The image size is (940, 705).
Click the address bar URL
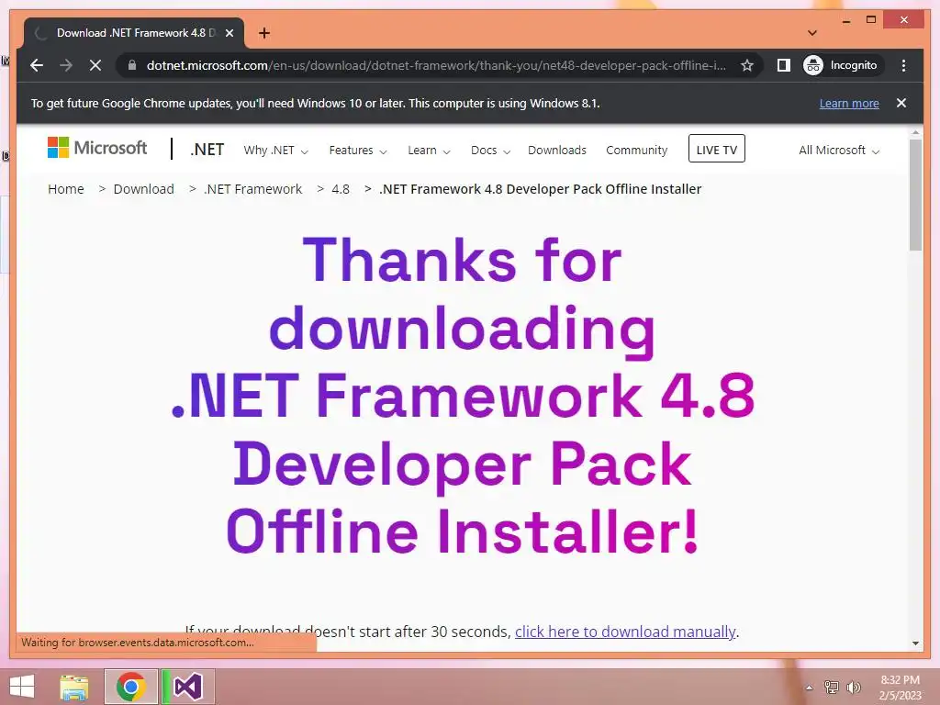(x=436, y=65)
